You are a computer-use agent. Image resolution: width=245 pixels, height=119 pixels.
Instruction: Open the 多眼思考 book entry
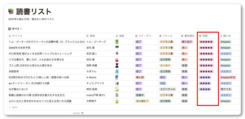coord(14,71)
